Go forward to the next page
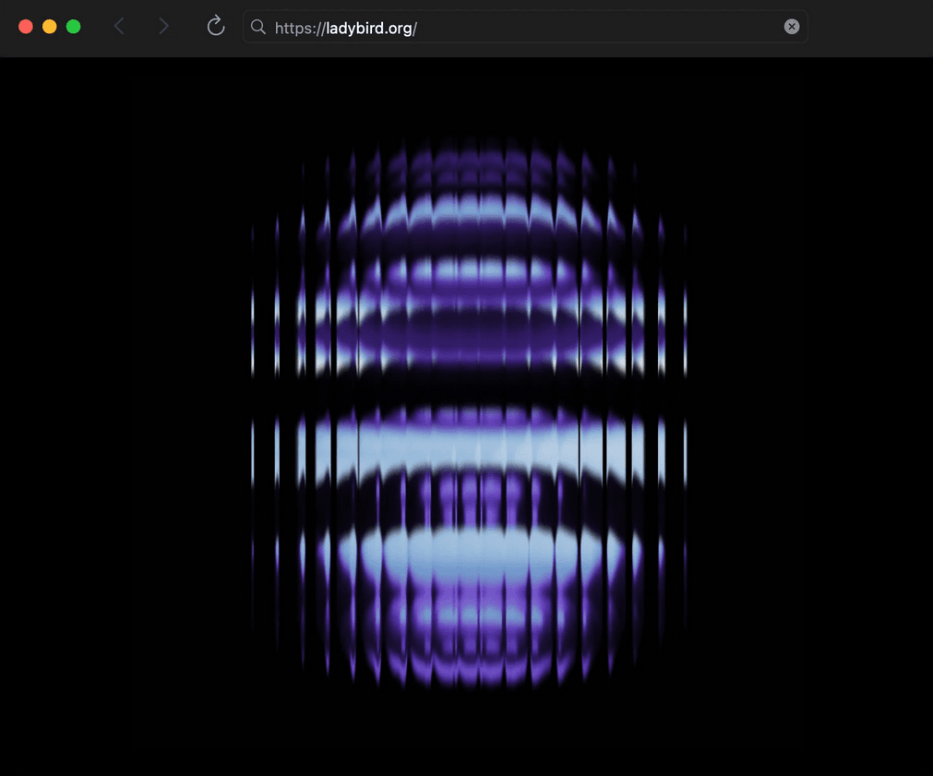This screenshot has height=776, width=933. (163, 27)
